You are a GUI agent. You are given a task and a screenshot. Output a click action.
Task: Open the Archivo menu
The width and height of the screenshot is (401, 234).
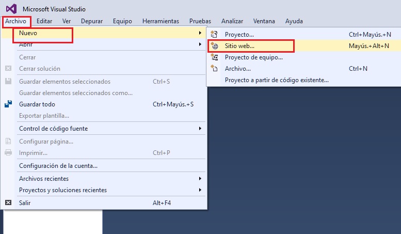[15, 21]
